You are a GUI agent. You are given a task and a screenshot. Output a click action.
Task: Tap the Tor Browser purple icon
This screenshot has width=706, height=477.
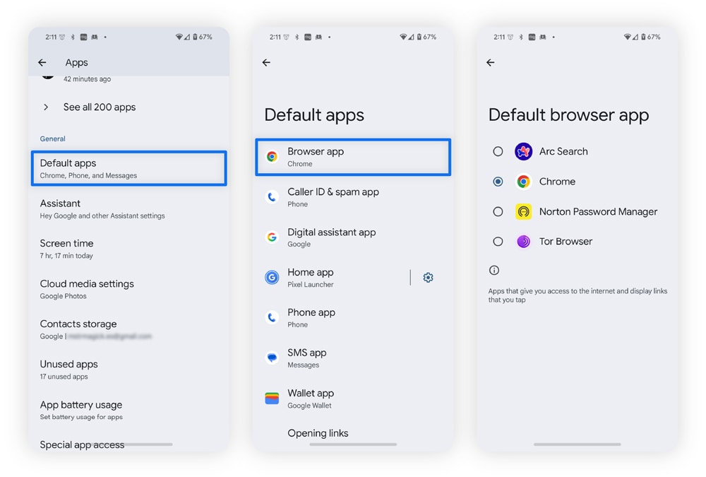[523, 242]
